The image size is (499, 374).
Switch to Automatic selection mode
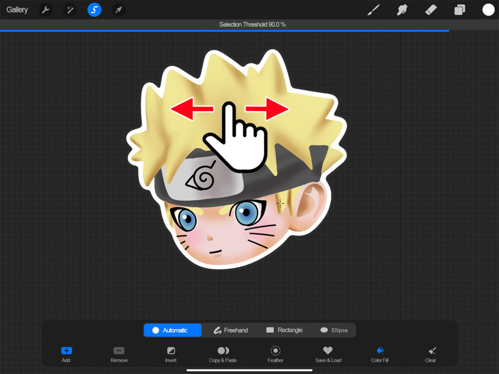coord(173,330)
